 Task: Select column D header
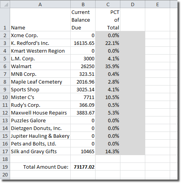pos(133,5)
